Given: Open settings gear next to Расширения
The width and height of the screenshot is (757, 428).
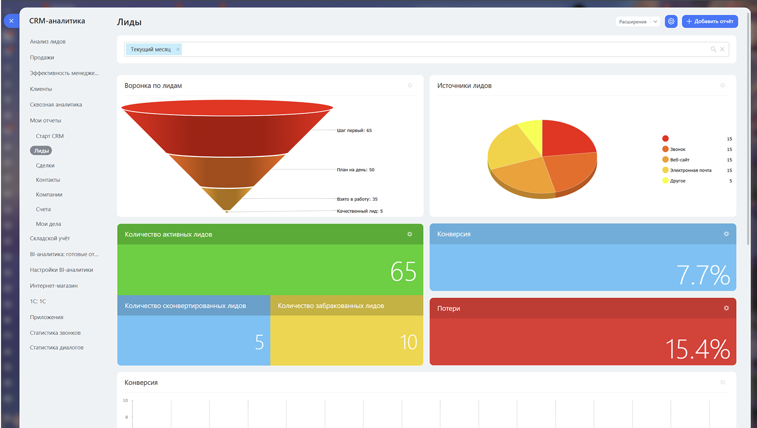Looking at the screenshot, I should [x=671, y=21].
